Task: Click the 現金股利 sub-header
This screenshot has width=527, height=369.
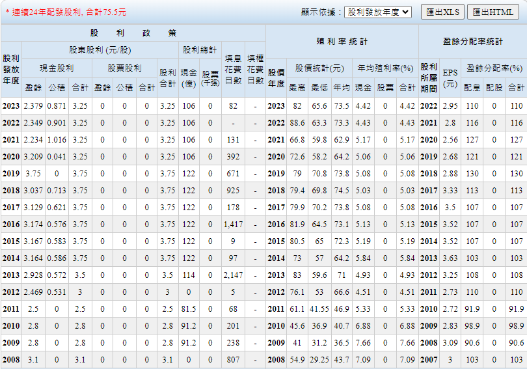Action: 57,67
